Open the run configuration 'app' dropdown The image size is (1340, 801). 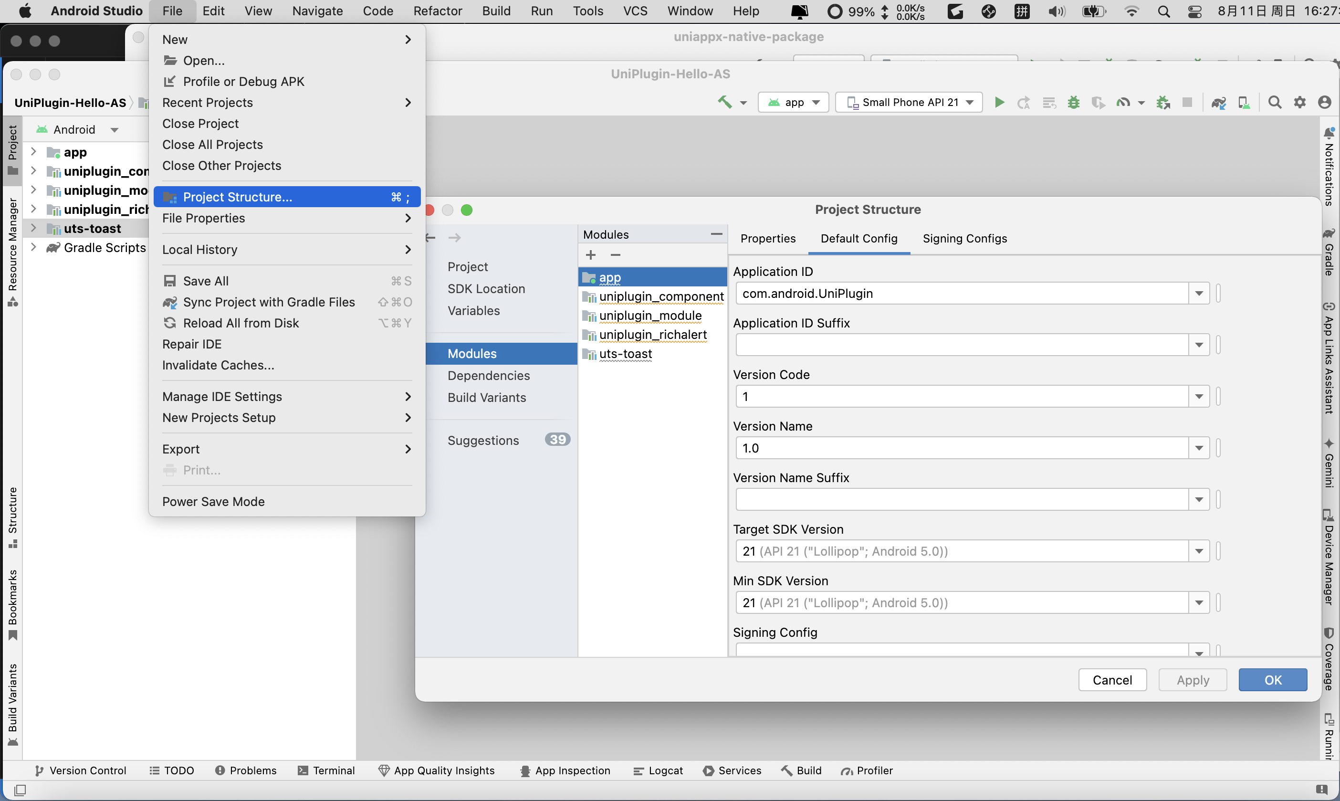coord(793,102)
